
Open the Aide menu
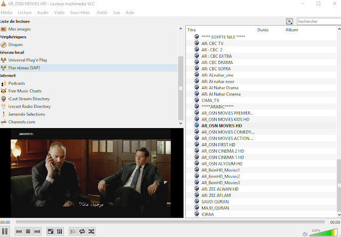pyautogui.click(x=129, y=12)
